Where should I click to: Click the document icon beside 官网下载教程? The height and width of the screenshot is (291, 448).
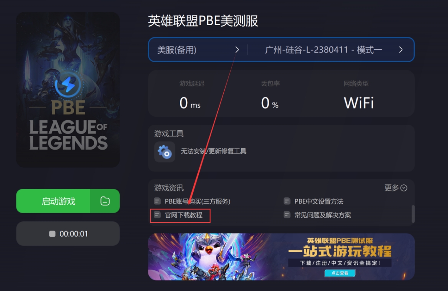(x=157, y=215)
